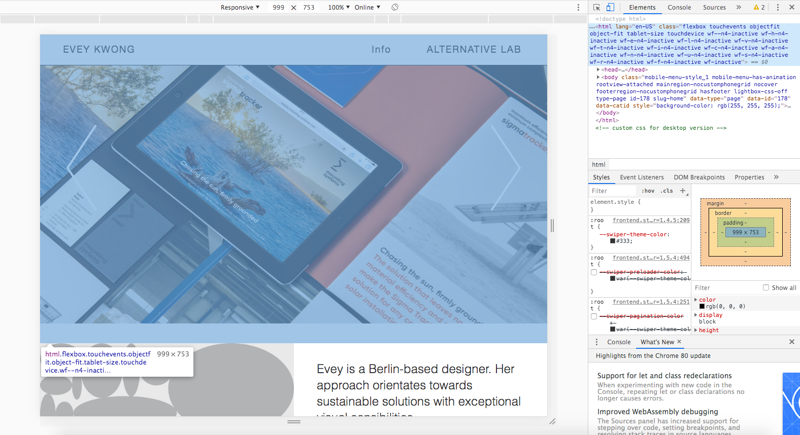Click the new style rule plus icon
Screen dimensions: 800x435
point(683,191)
